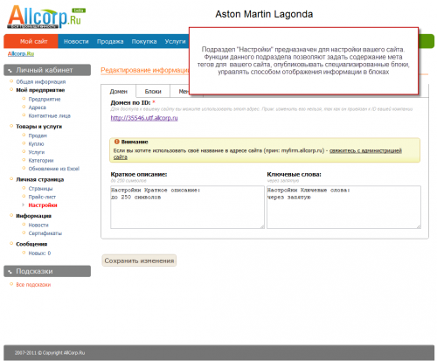Collapse the Личный кабинет panel header
Image resolution: width=437 pixels, height=361 pixels.
coord(47,70)
